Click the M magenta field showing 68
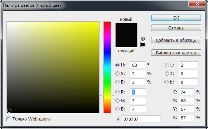Screen dimensions: 208x129 [x=187, y=101]
